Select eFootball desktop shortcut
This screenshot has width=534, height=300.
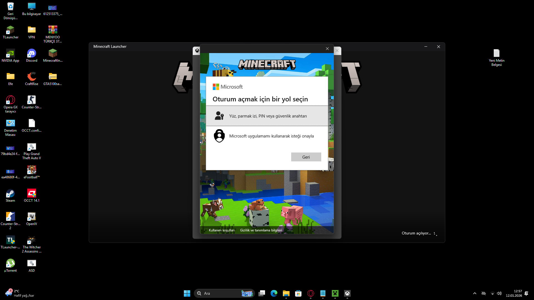pos(32,172)
